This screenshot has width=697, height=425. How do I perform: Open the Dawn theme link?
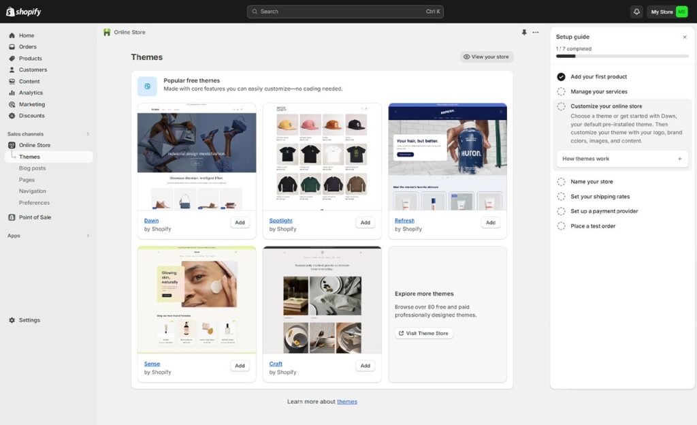pyautogui.click(x=151, y=221)
